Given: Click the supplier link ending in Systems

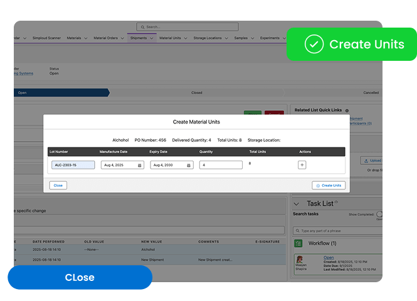Looking at the screenshot, I should (x=24, y=73).
